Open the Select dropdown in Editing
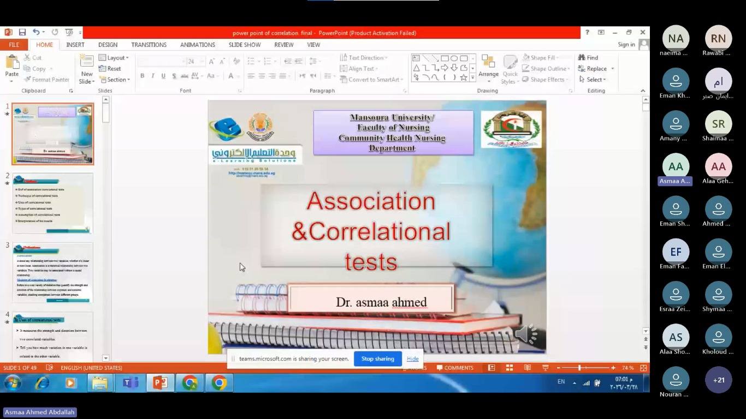746x419 pixels. (593, 80)
